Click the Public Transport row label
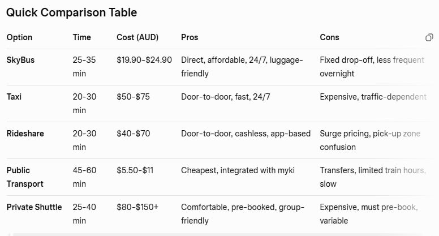The height and width of the screenshot is (236, 439). click(23, 177)
